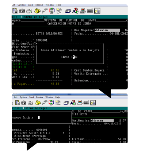Image resolution: width=141 pixels, height=151 pixels.
Task: Click the camera capture icon in the upper window toolbar
Action: [x=22, y=11]
